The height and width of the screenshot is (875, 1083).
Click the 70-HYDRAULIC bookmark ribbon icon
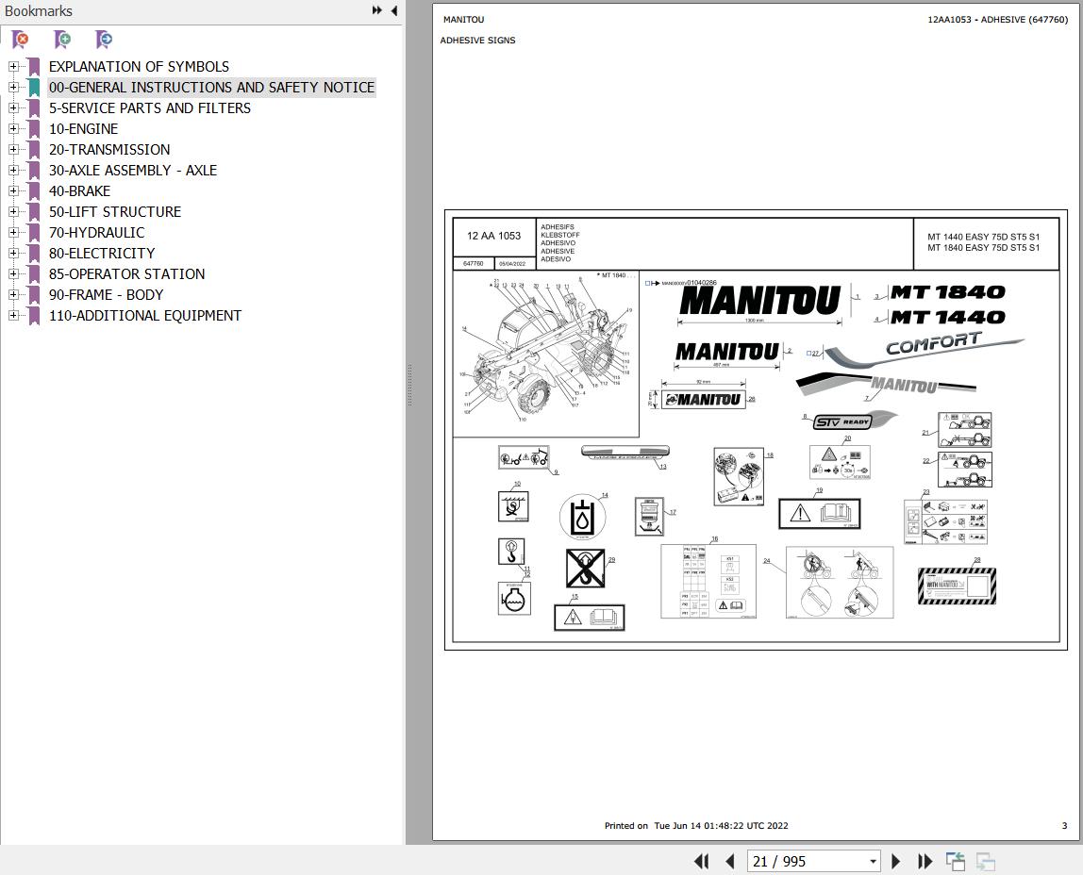pyautogui.click(x=34, y=233)
